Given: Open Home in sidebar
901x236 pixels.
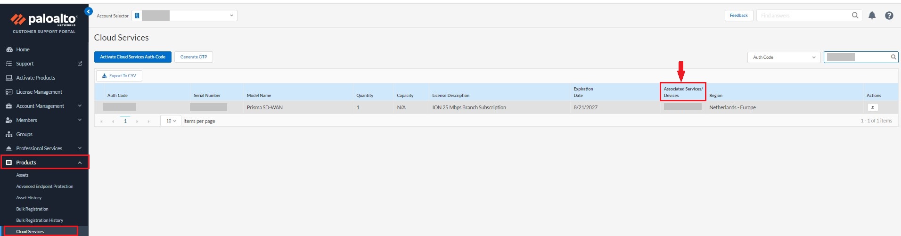Looking at the screenshot, I should point(23,49).
